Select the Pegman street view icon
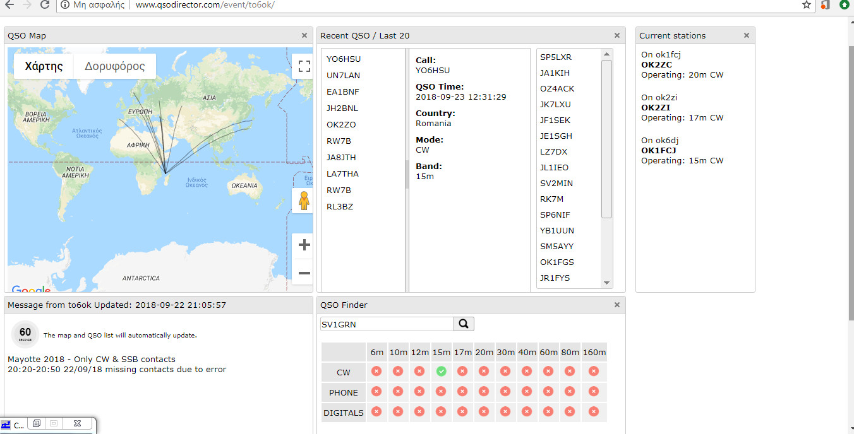 pyautogui.click(x=304, y=200)
